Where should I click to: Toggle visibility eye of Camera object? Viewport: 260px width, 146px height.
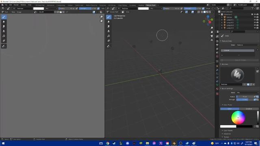255,17
